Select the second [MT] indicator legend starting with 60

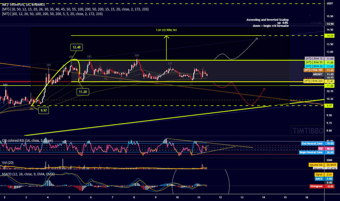(x=52, y=14)
